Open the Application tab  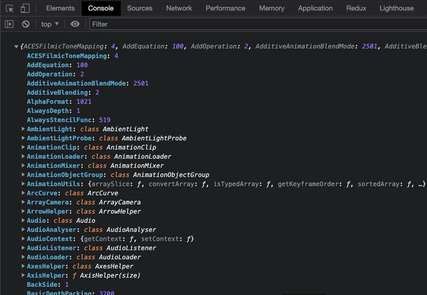tap(315, 9)
